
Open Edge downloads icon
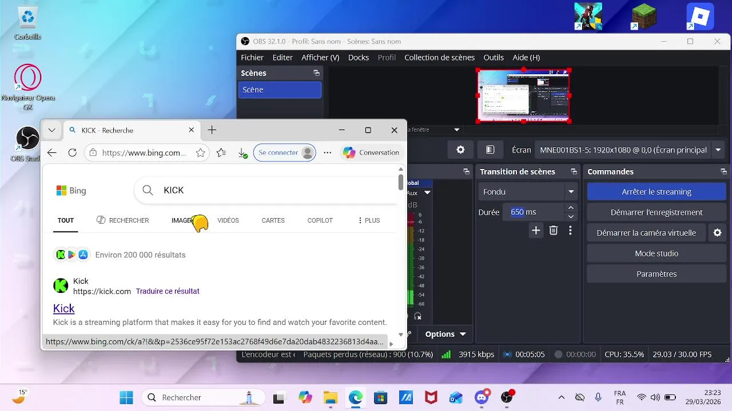pos(242,153)
